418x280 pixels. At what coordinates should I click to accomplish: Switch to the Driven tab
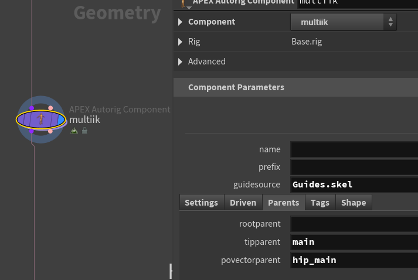point(243,203)
